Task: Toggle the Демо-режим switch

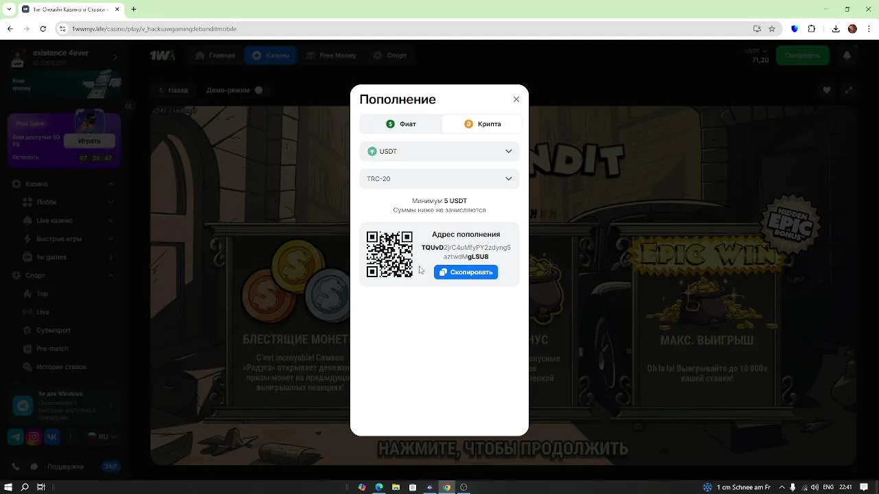Action: (259, 90)
